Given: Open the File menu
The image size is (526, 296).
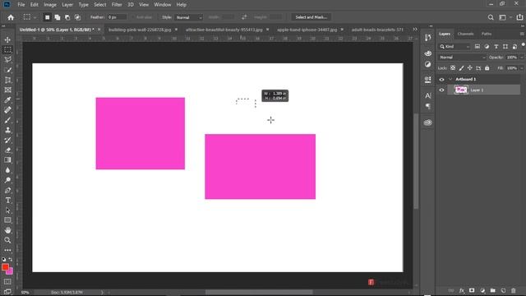Looking at the screenshot, I should [21, 5].
